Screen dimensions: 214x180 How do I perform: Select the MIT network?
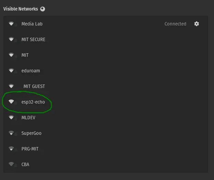point(25,55)
